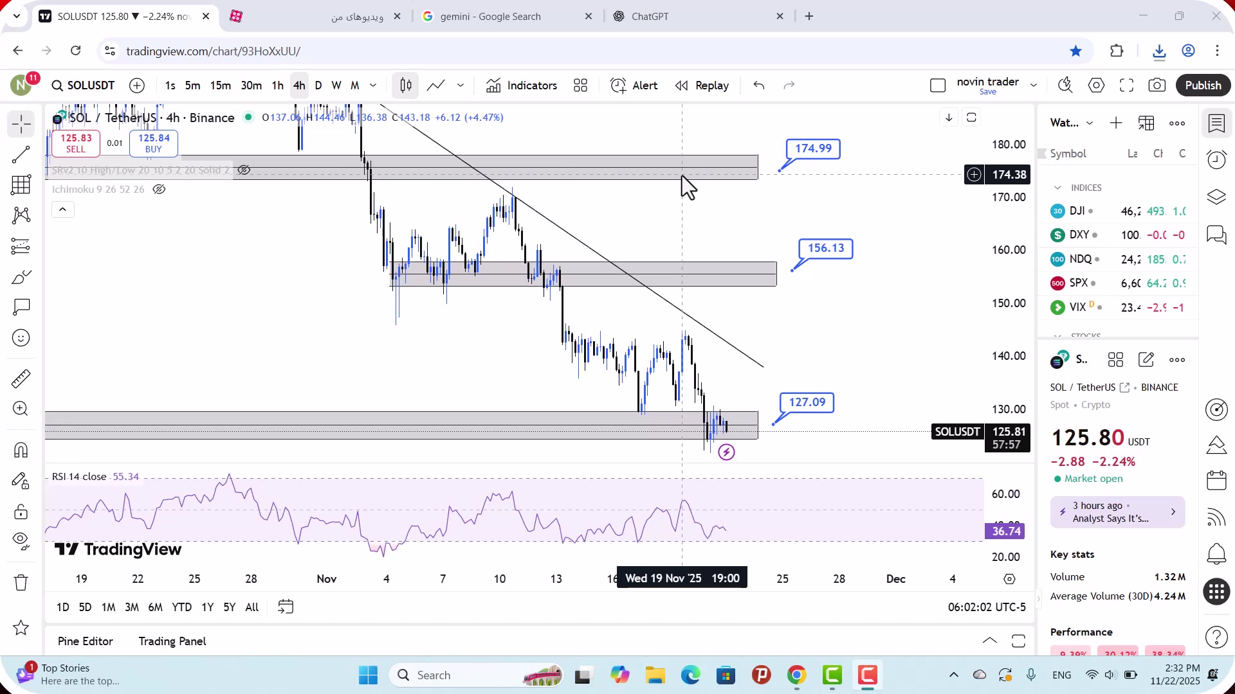Start bar Replay mode
1235x694 pixels.
702,85
